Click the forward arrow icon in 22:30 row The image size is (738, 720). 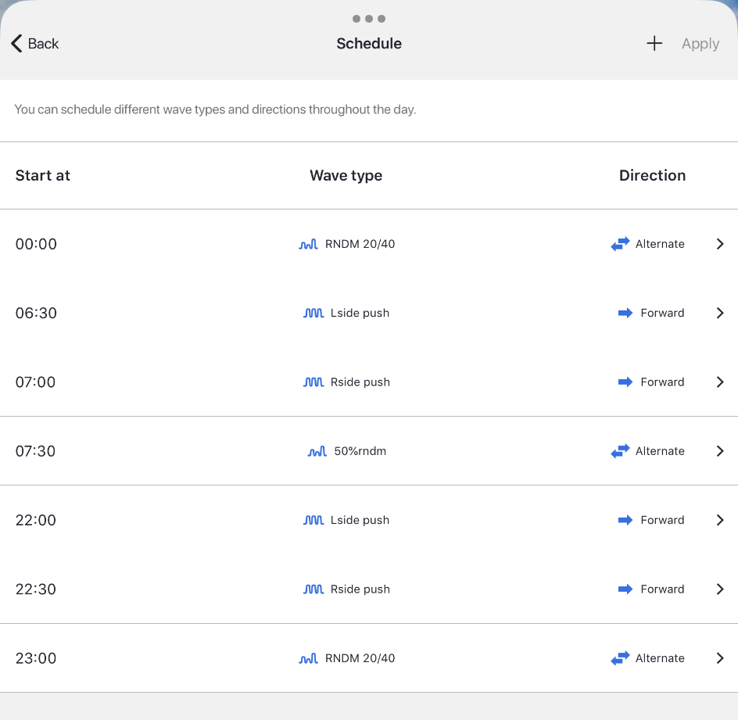click(625, 589)
